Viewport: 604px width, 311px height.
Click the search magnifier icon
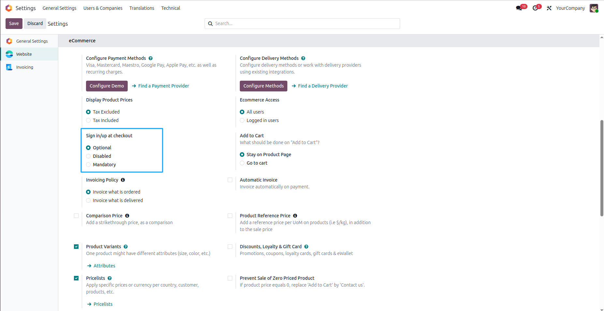click(210, 24)
